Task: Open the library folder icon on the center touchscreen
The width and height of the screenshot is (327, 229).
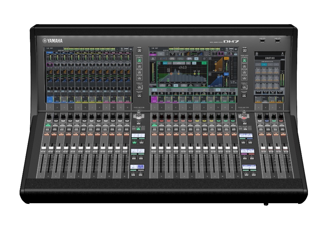Action: pos(153,59)
